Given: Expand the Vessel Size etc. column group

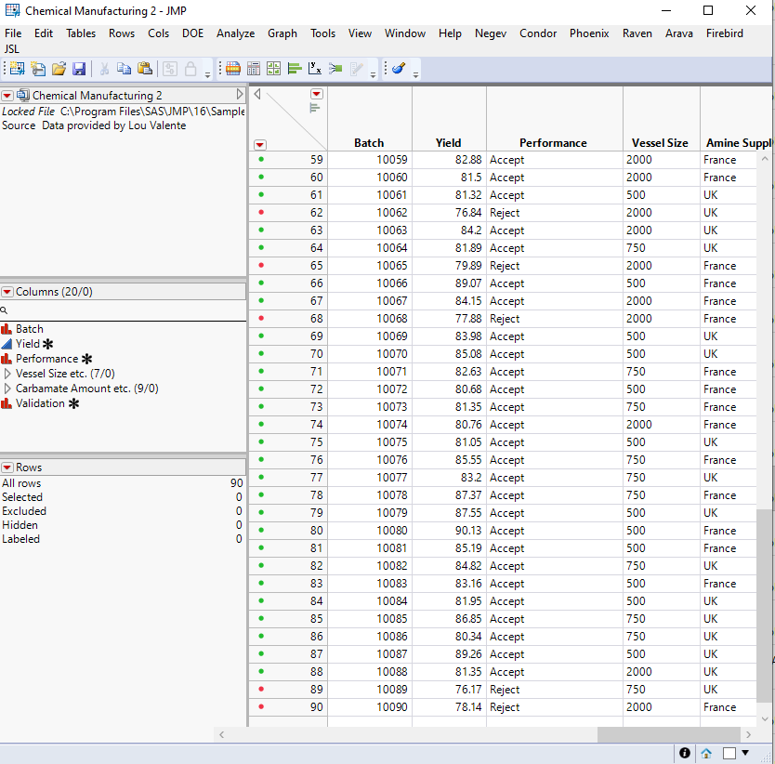Looking at the screenshot, I should click(x=7, y=375).
